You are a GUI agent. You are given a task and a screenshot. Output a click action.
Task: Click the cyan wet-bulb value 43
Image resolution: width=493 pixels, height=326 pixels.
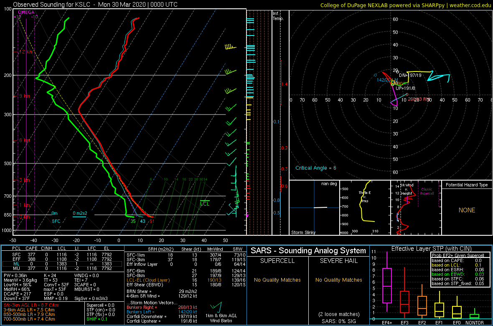[x=142, y=221]
